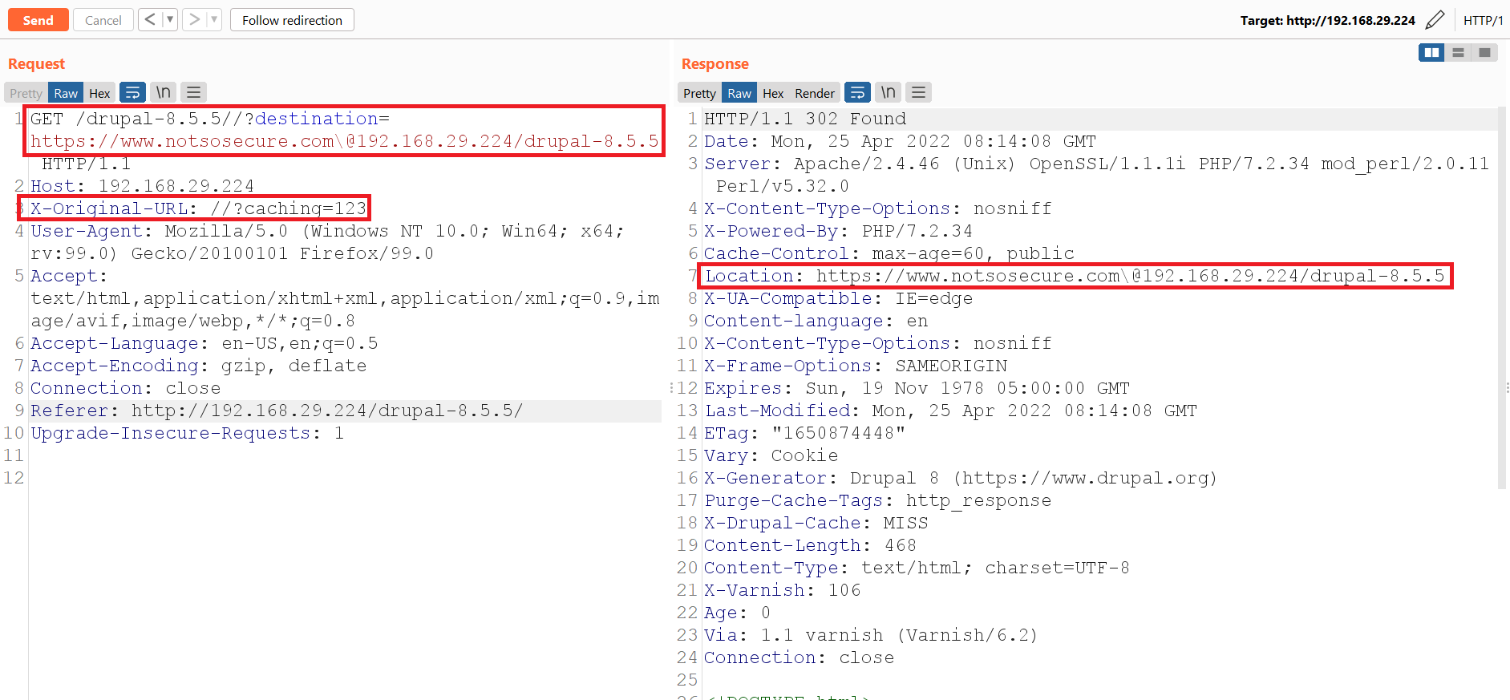Switch Response view to Render tab
Viewport: 1510px width, 700px height.
pyautogui.click(x=815, y=93)
